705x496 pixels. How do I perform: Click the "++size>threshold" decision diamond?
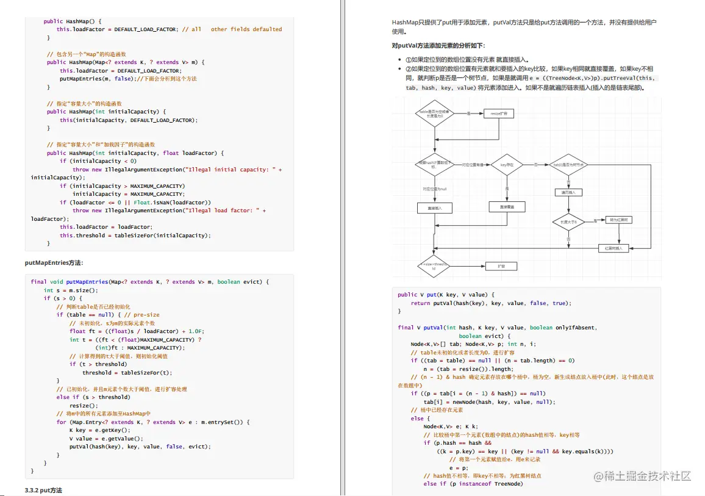point(434,266)
